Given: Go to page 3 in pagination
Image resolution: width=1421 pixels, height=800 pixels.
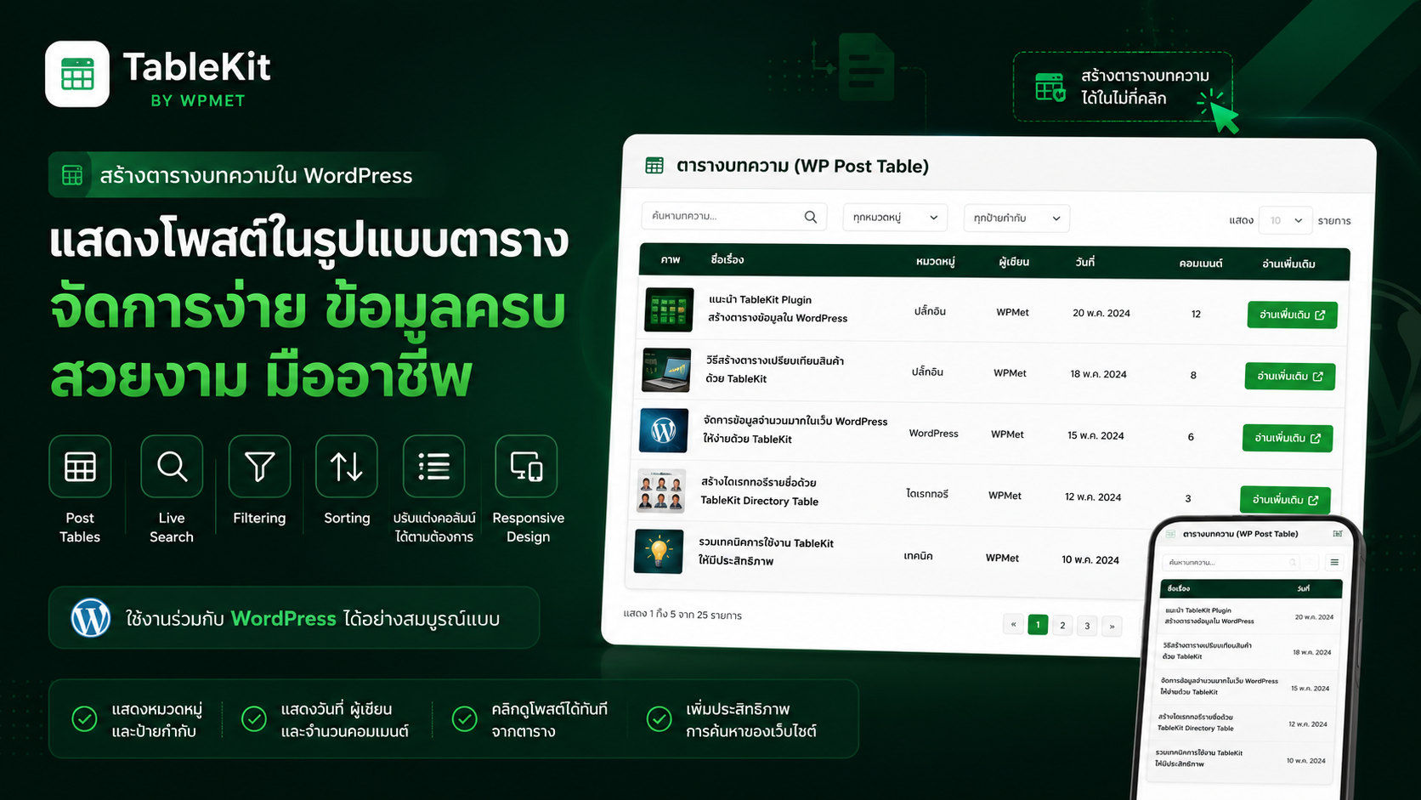Looking at the screenshot, I should click(x=1087, y=627).
